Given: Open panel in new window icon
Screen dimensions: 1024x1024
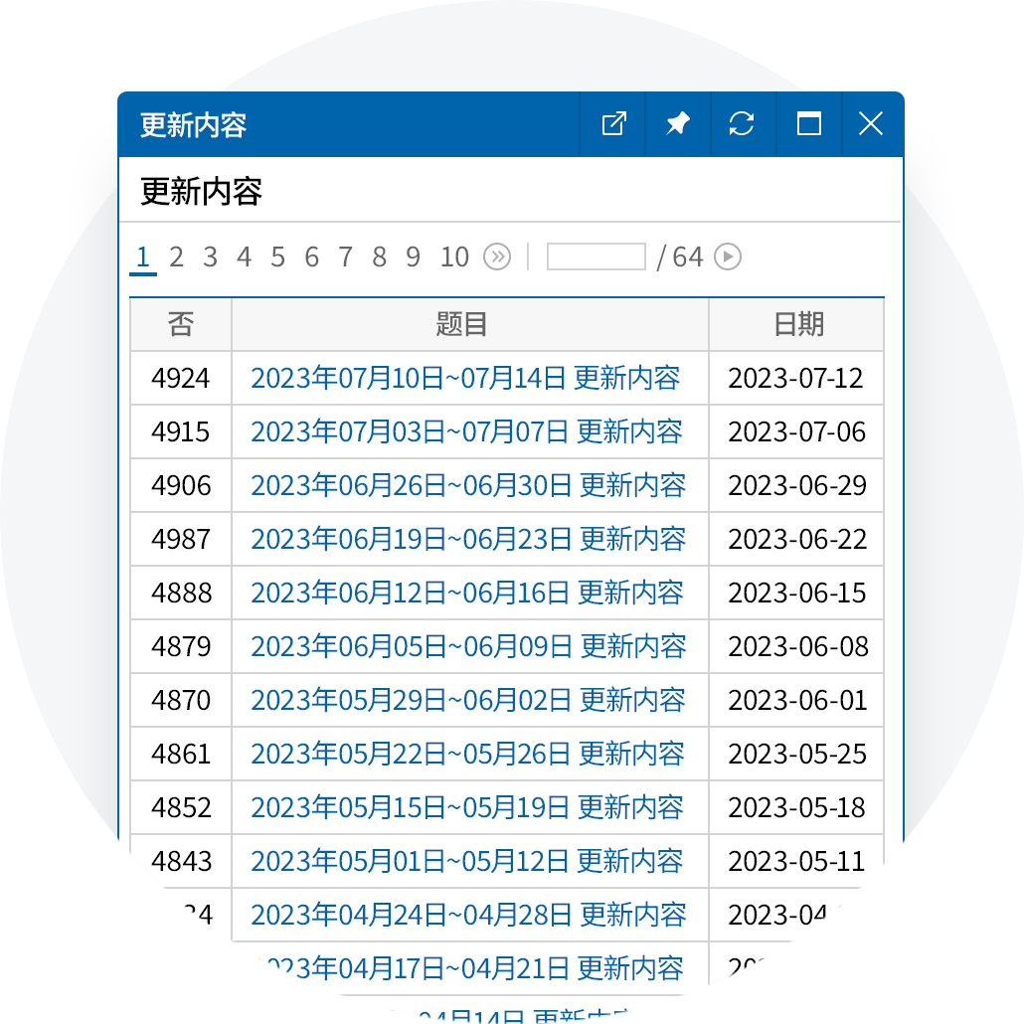Looking at the screenshot, I should pos(613,124).
